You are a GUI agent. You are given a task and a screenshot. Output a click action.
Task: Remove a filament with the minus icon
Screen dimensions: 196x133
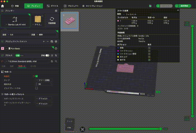click(x=48, y=41)
